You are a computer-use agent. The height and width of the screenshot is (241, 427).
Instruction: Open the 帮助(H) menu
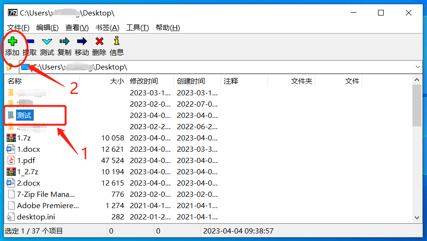click(x=168, y=28)
